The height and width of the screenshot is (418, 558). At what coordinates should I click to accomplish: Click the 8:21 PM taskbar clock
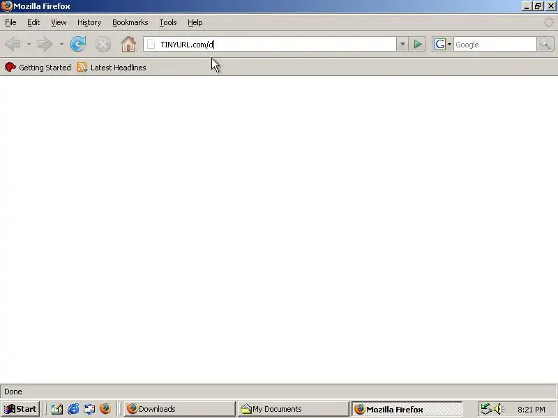click(531, 410)
